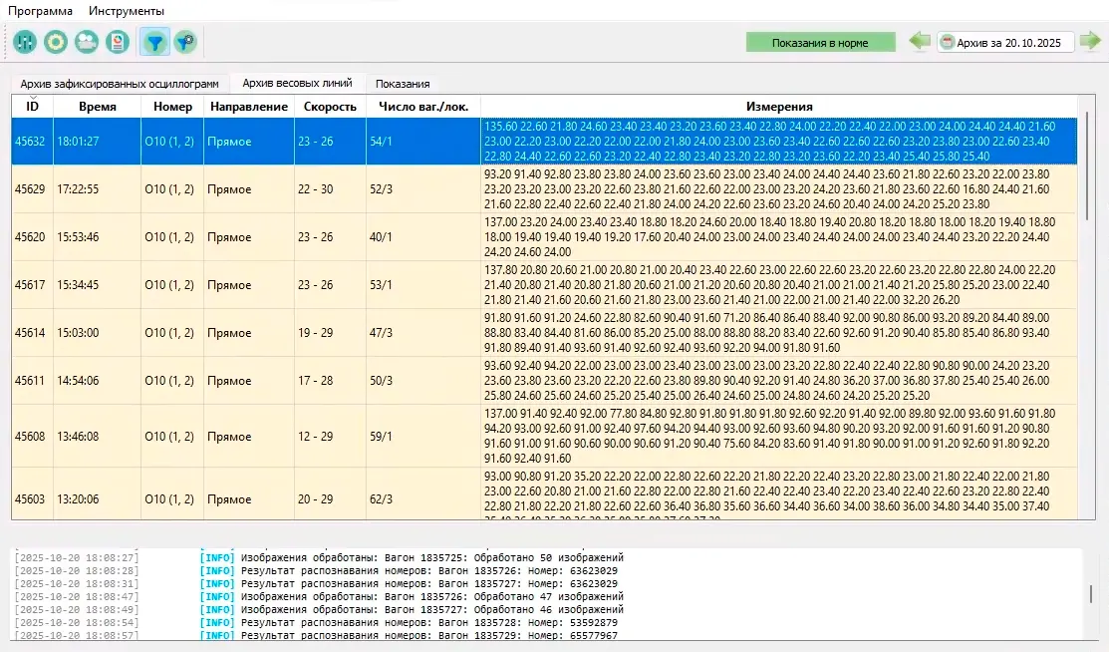Screen dimensions: 1109x652
Task: Switch to Архив зафиксированных осциллограмм tab
Action: 120,84
